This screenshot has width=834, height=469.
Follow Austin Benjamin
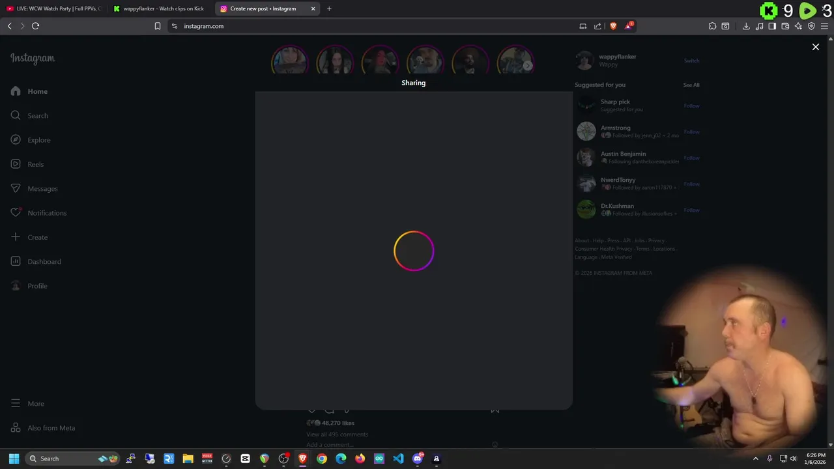click(x=691, y=158)
